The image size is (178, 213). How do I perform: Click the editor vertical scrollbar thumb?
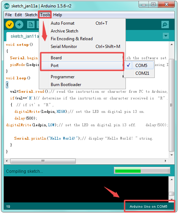tap(172, 105)
